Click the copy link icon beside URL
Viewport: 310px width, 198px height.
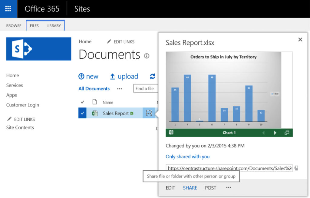tap(296, 168)
